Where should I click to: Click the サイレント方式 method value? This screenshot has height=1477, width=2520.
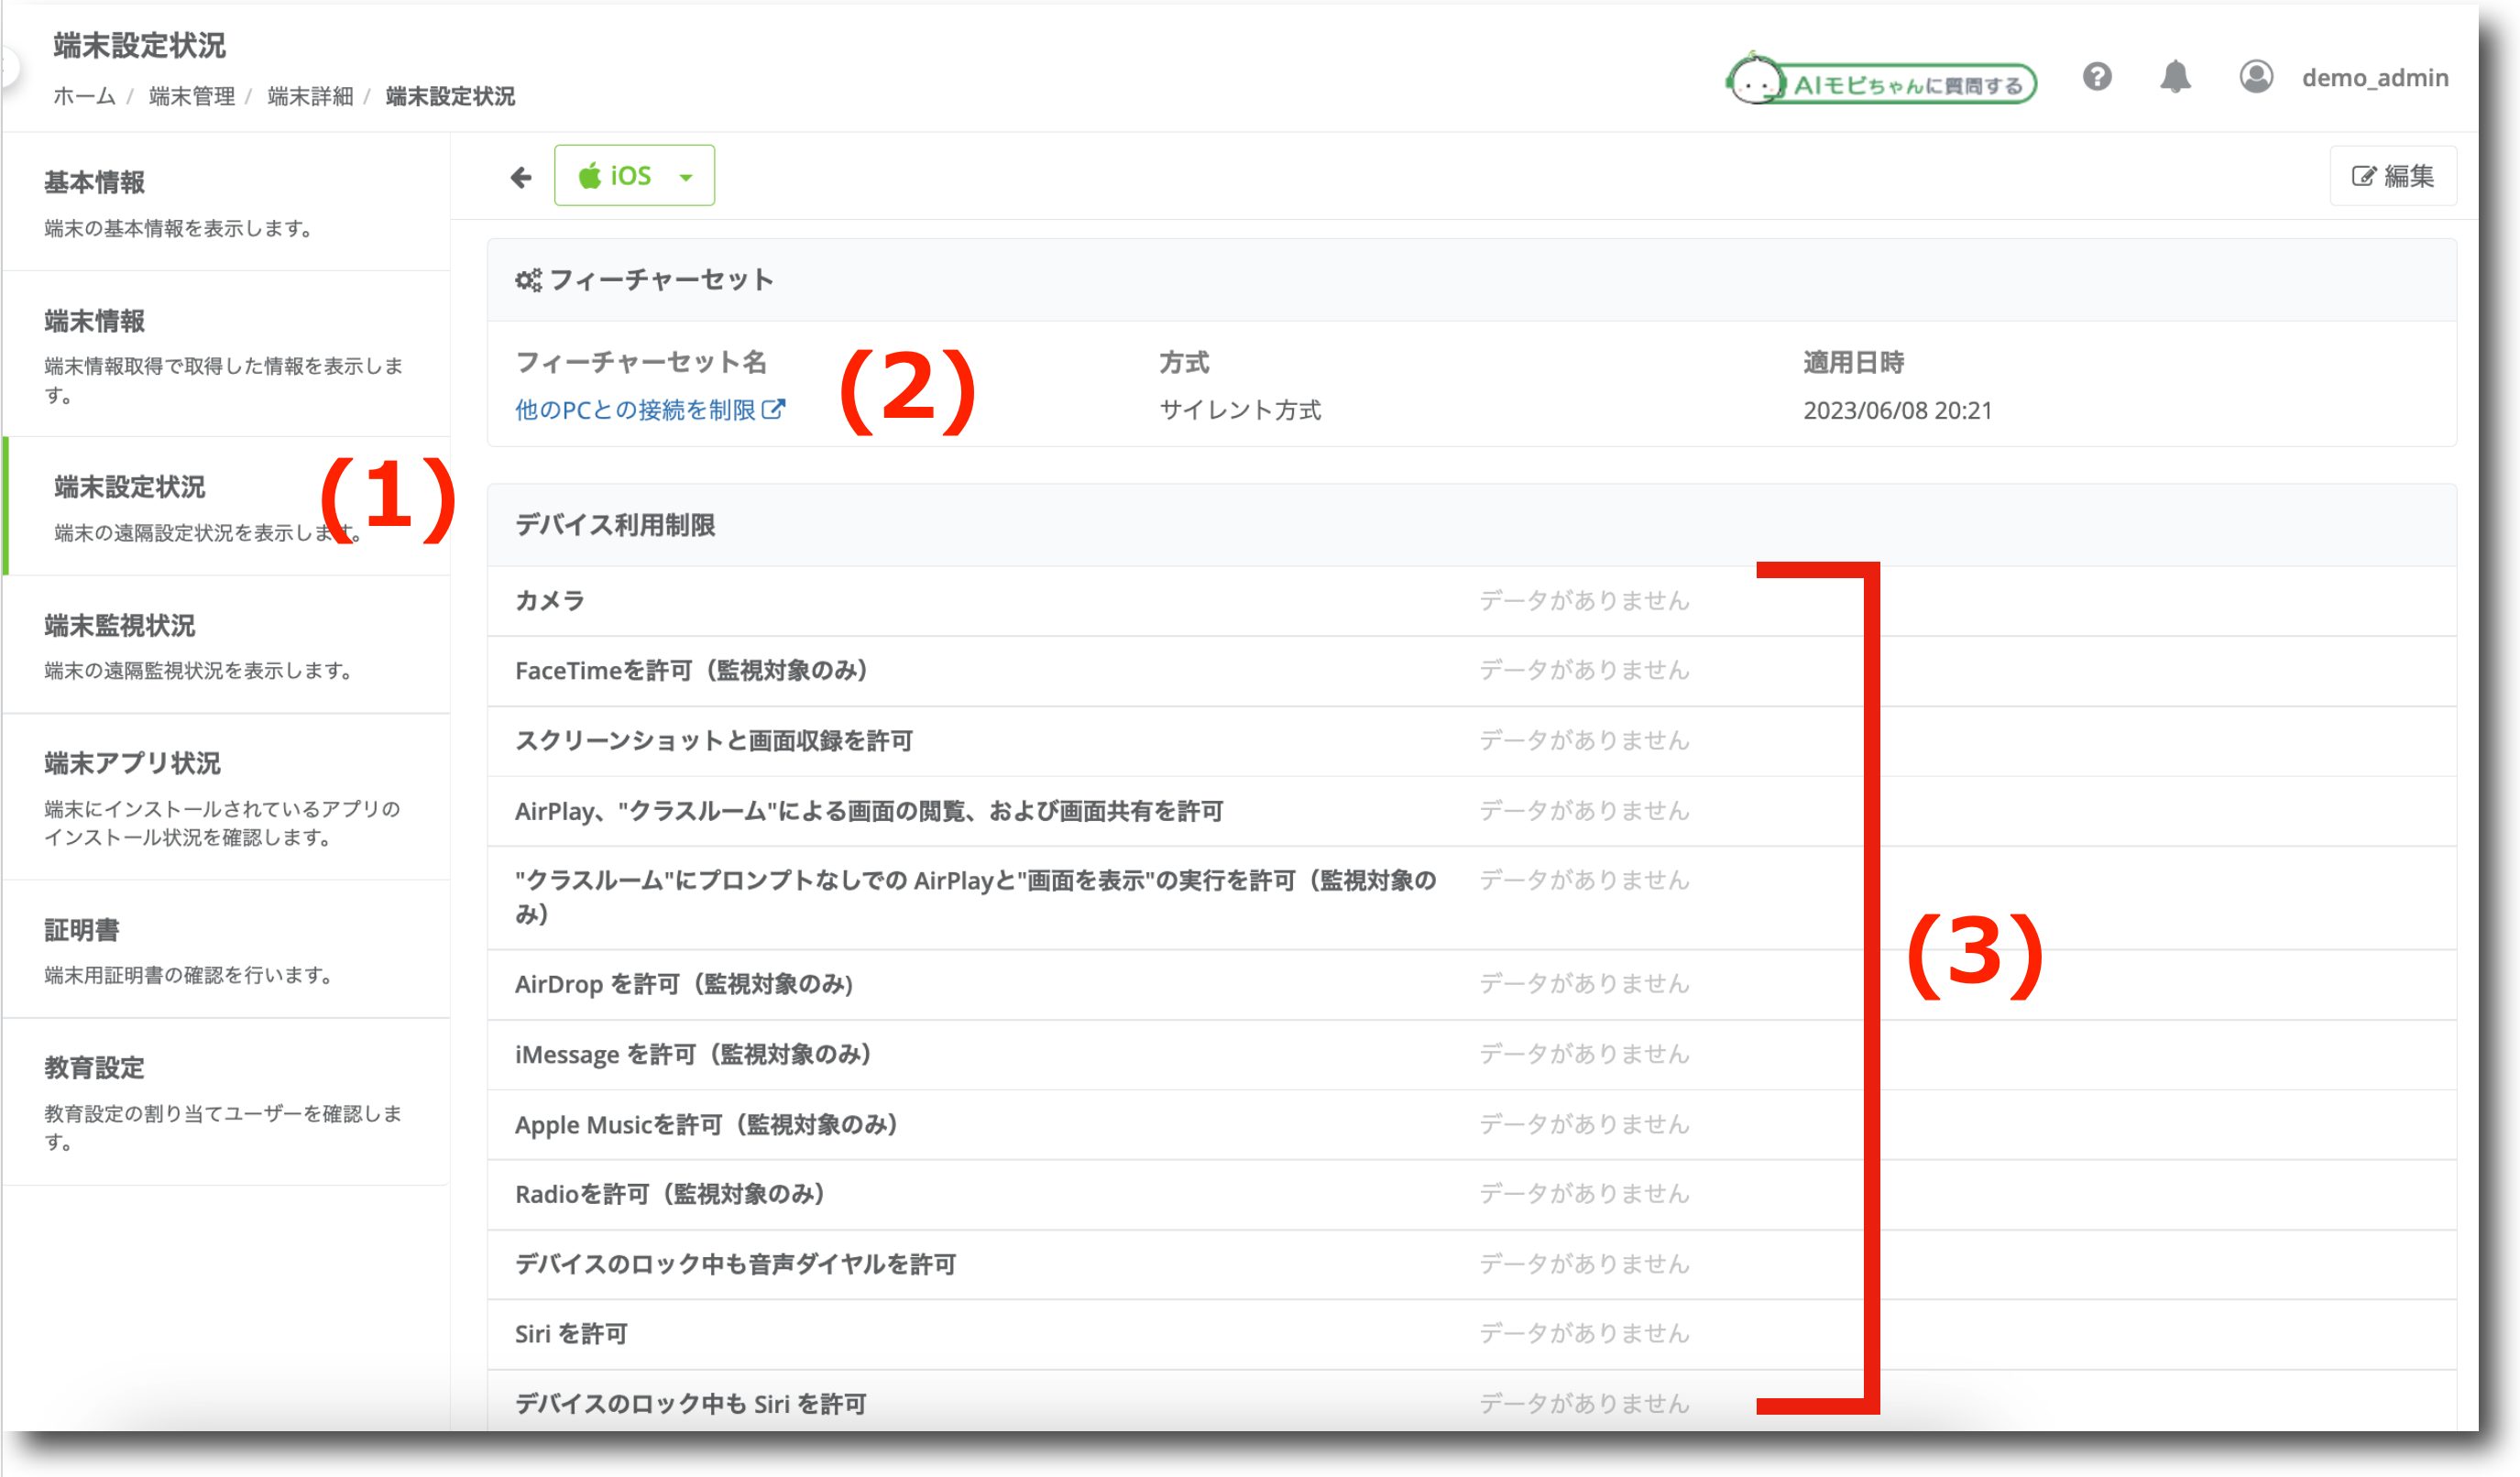[1240, 410]
